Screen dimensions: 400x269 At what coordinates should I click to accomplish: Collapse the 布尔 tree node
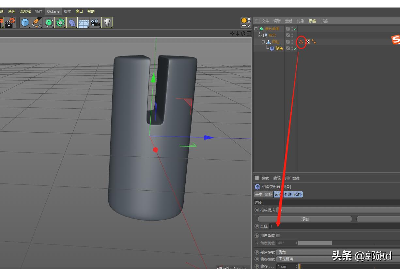260,35
